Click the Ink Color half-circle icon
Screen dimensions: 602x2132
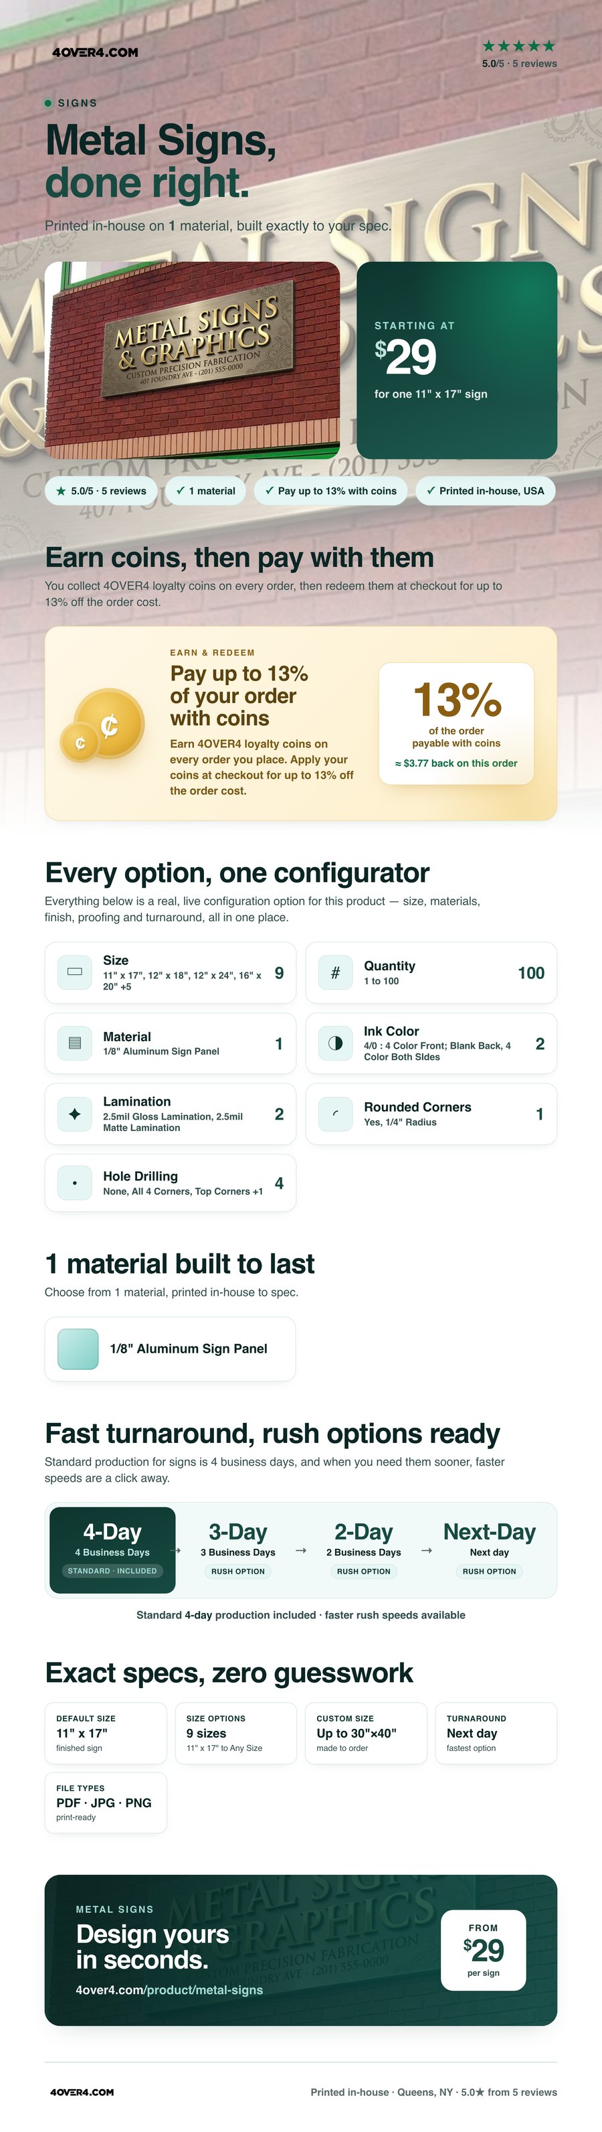click(336, 1043)
